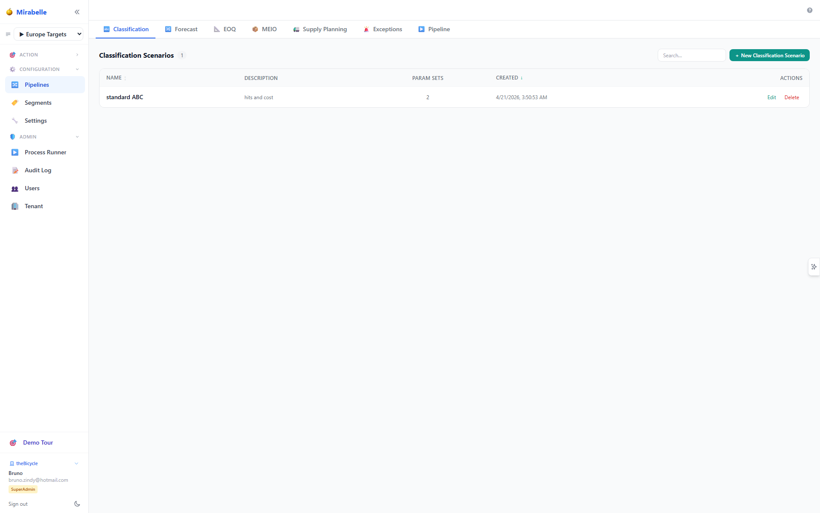Click the 'hits and cost' description
This screenshot has width=820, height=513.
coord(258,97)
